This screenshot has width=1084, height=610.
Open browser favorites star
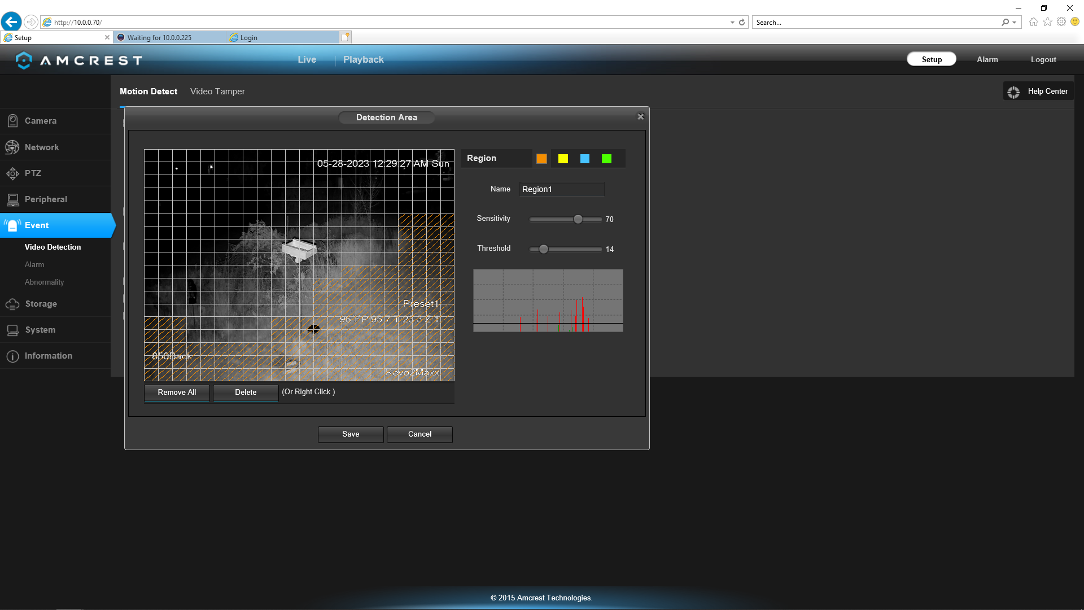tap(1047, 22)
